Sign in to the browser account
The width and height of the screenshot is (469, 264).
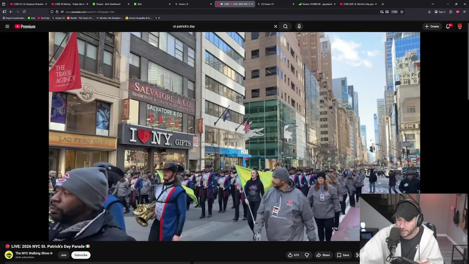440,12
